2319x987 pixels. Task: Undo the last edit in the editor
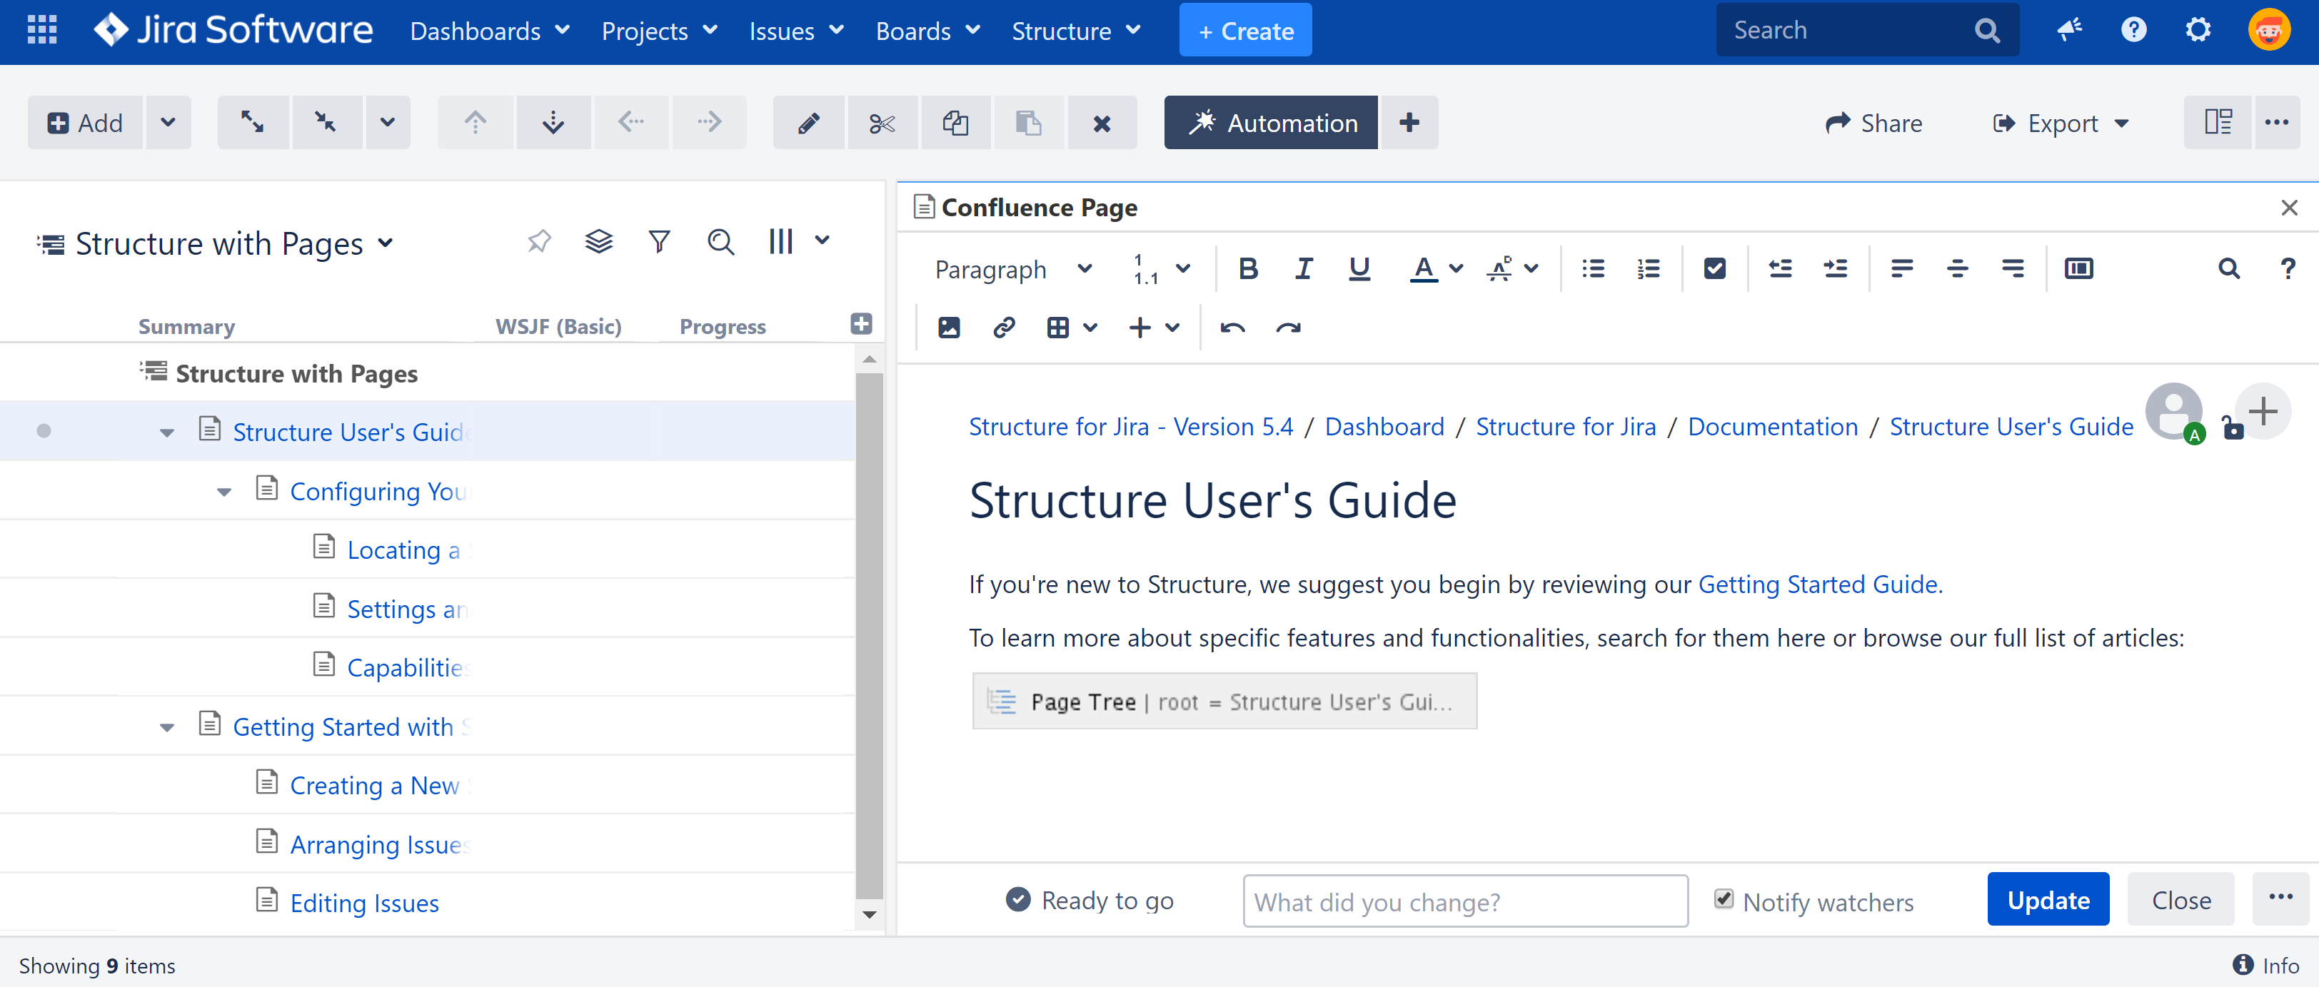tap(1232, 328)
